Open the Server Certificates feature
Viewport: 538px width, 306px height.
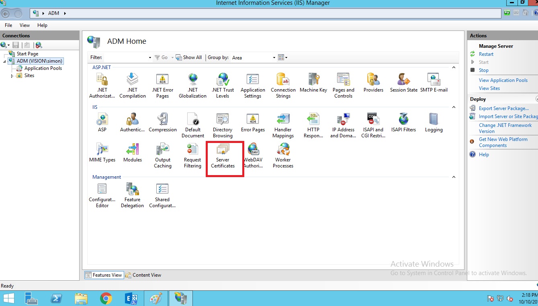[x=223, y=155]
